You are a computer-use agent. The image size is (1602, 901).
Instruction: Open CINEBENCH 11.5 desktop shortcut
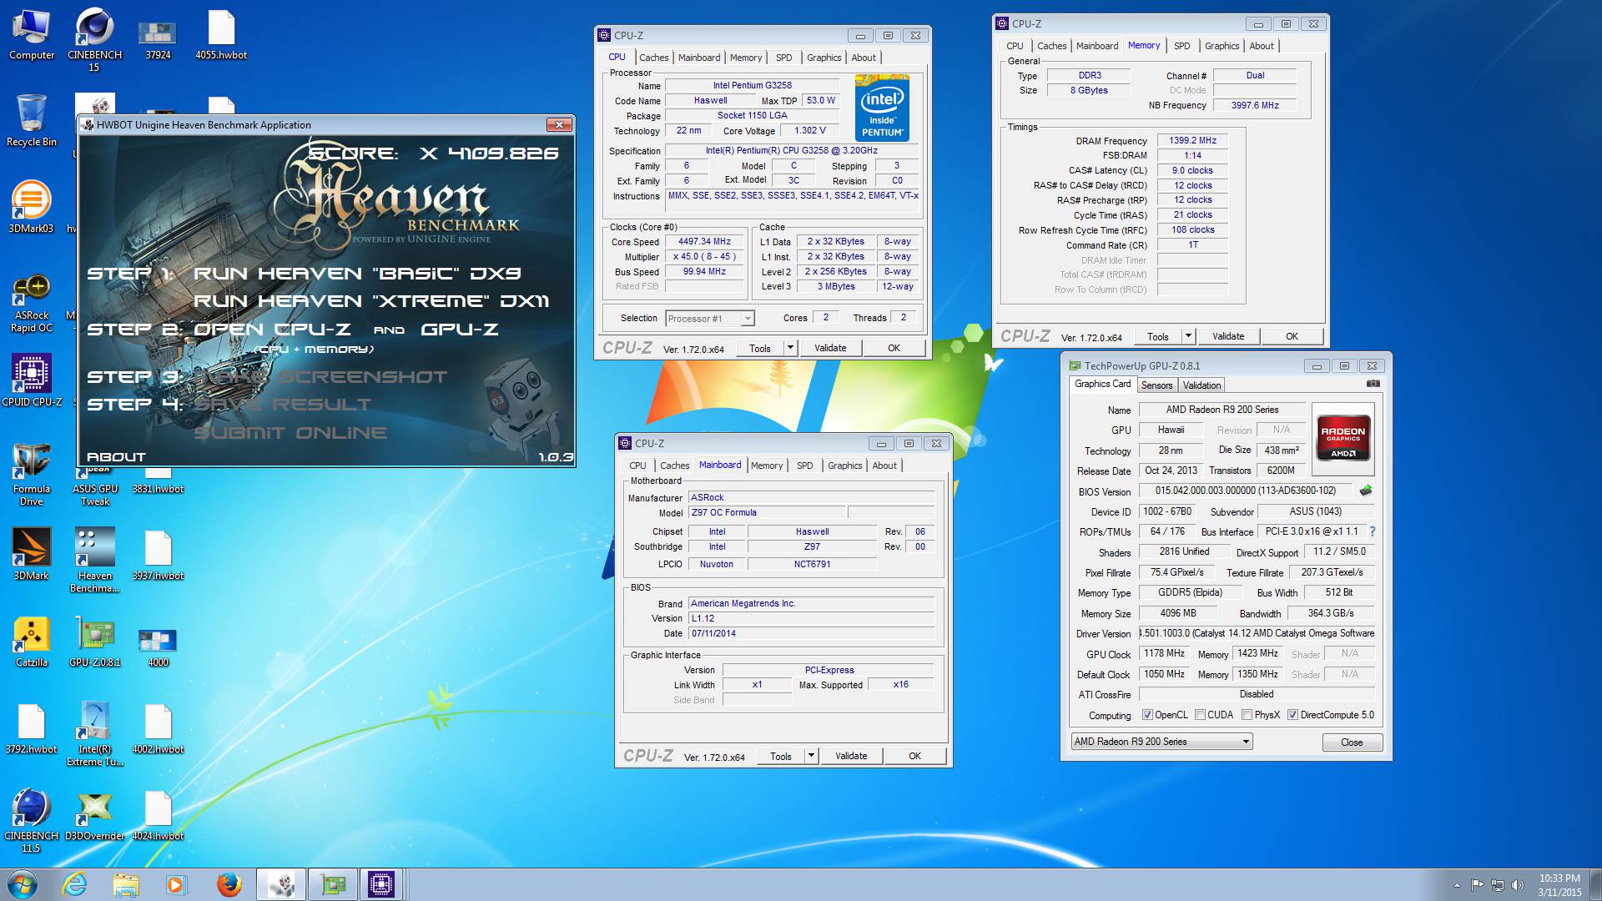32,819
